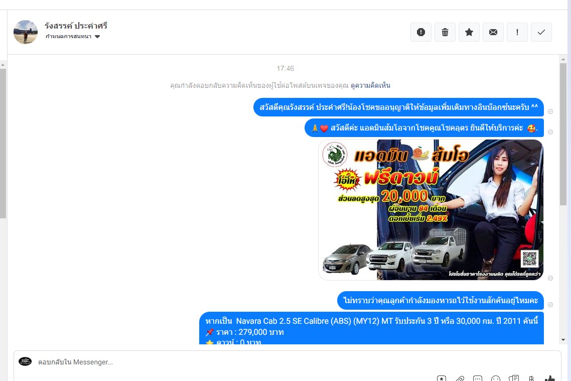Image resolution: width=571 pixels, height=381 pixels.
Task: Open the emoji picker smiley icon
Action: point(496,379)
